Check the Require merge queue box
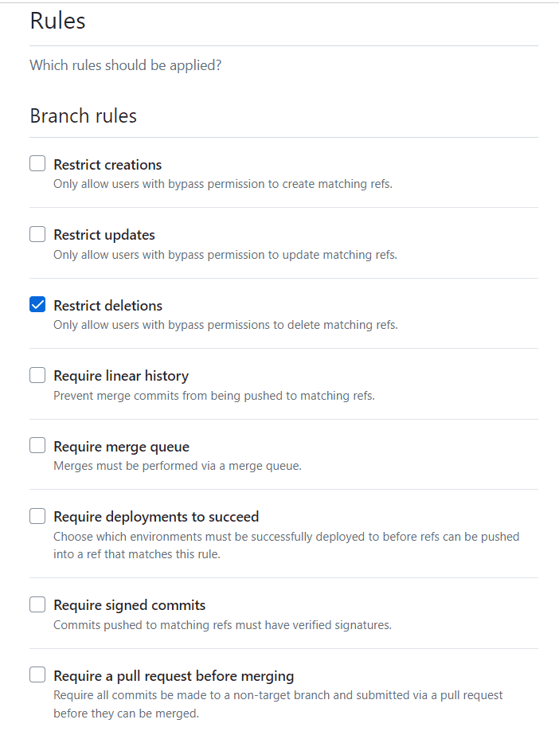559x735 pixels. coord(37,445)
